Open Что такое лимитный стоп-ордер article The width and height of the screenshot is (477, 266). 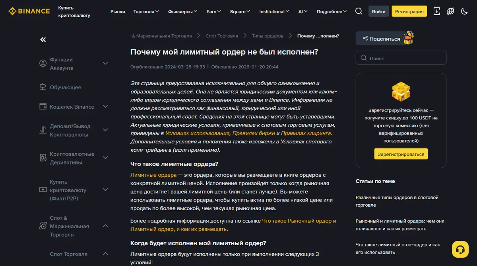click(398, 248)
